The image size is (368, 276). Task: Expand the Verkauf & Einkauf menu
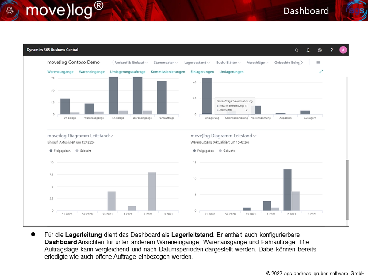pos(131,63)
